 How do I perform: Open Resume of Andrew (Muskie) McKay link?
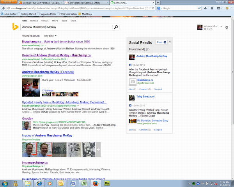(x=56, y=55)
